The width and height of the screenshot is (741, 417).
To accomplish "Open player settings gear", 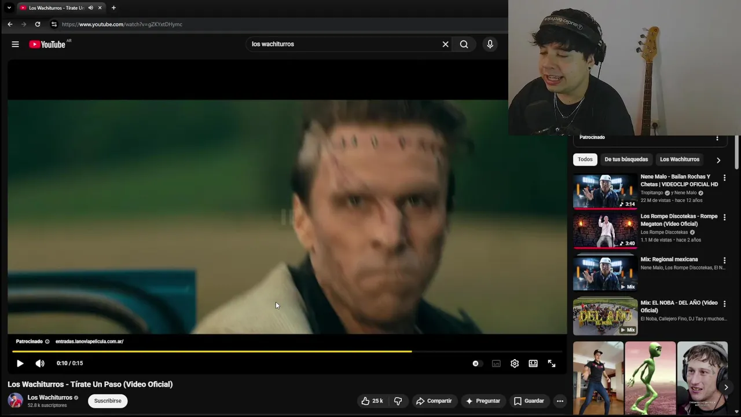I will (x=515, y=363).
